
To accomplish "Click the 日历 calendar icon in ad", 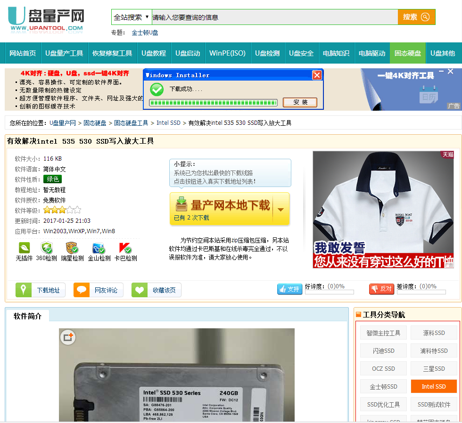I will click(x=429, y=95).
